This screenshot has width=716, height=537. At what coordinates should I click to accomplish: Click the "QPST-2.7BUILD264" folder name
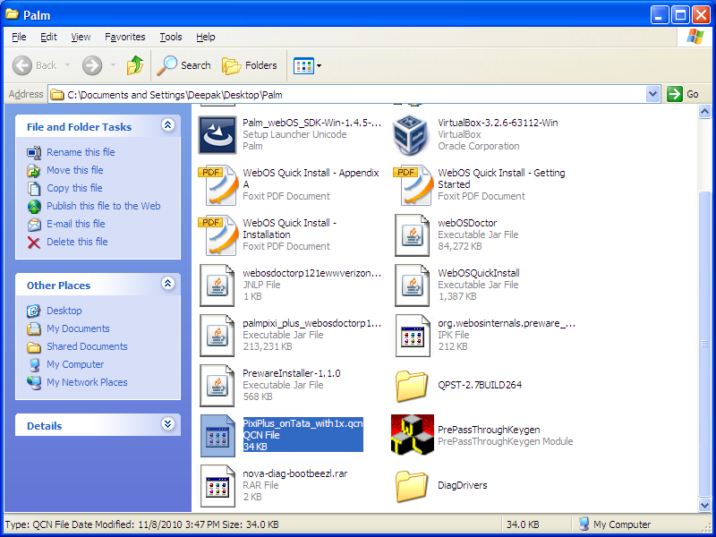click(x=480, y=385)
